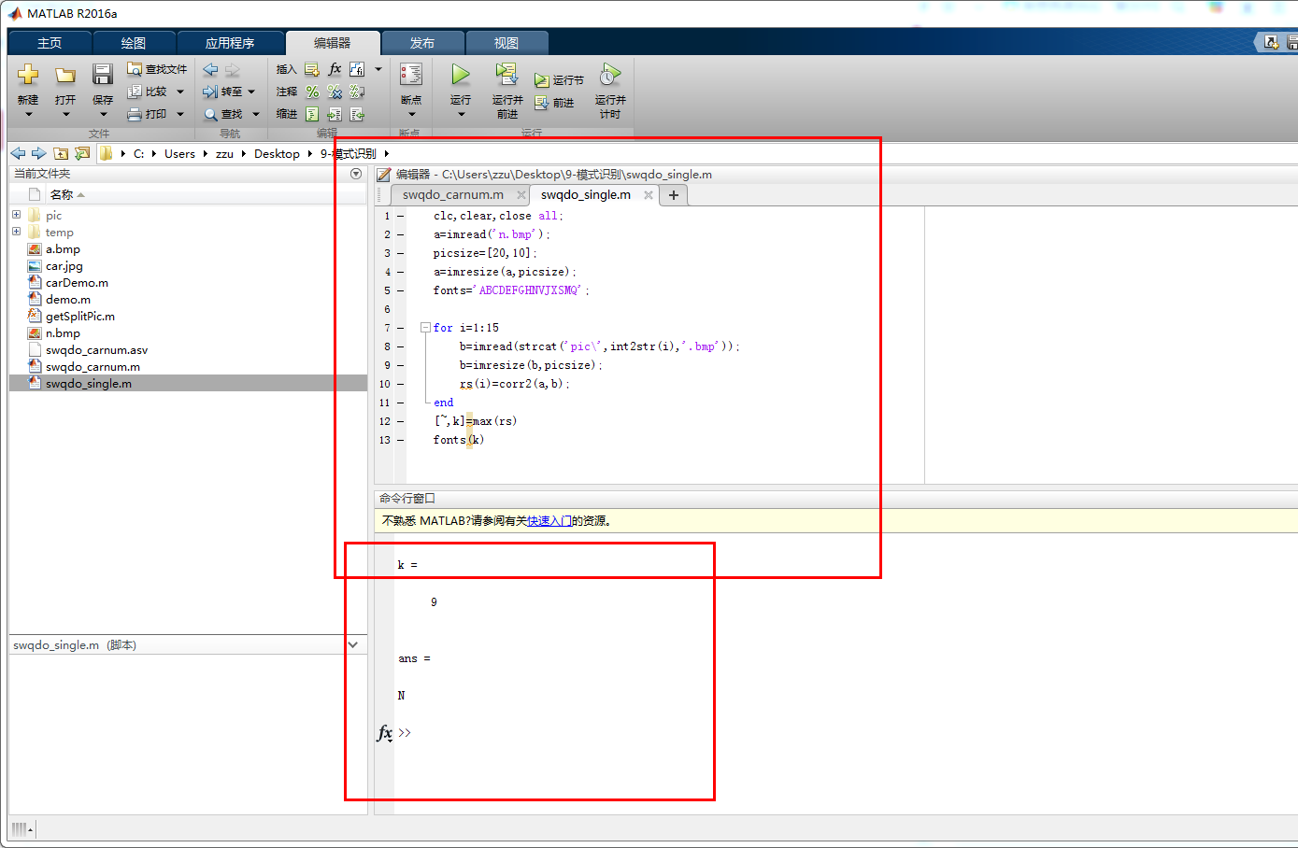Screen dimensions: 1298x848
Task: Close the swqdo_single.m editor tab
Action: [648, 195]
